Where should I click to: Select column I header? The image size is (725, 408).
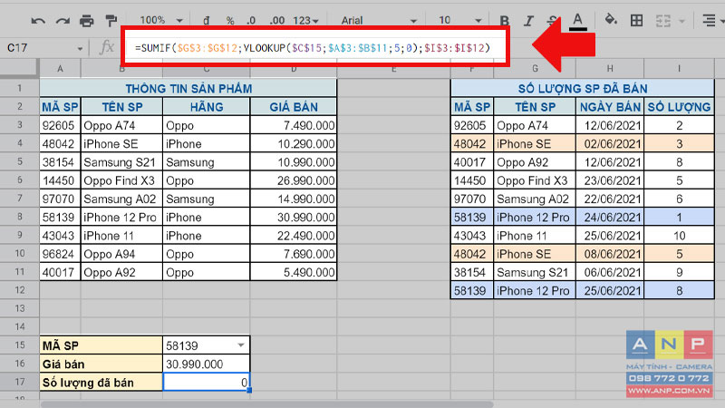point(679,69)
